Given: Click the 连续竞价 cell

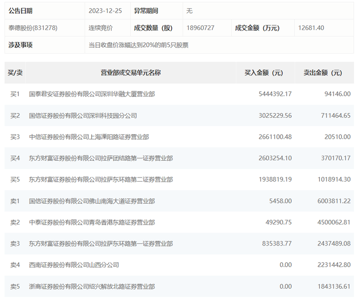Looking at the screenshot, I should [100, 28].
